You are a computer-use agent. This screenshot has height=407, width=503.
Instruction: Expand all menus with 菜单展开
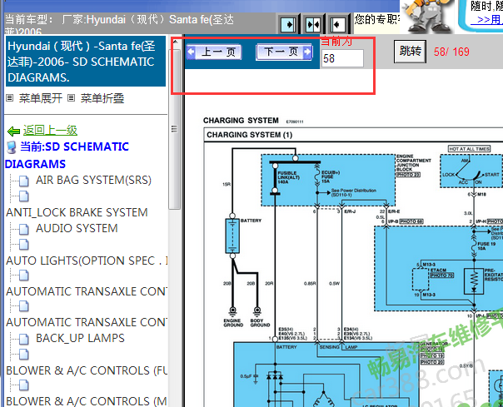pos(41,98)
